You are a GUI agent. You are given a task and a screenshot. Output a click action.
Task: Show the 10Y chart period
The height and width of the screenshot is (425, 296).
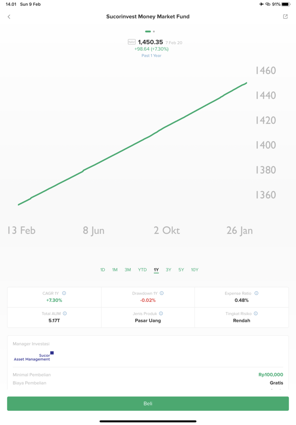coord(195,270)
